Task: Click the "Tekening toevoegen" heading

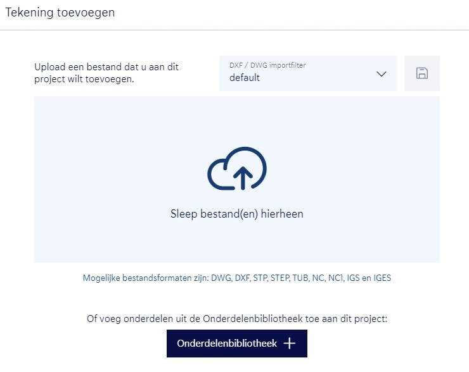Action: click(x=60, y=13)
